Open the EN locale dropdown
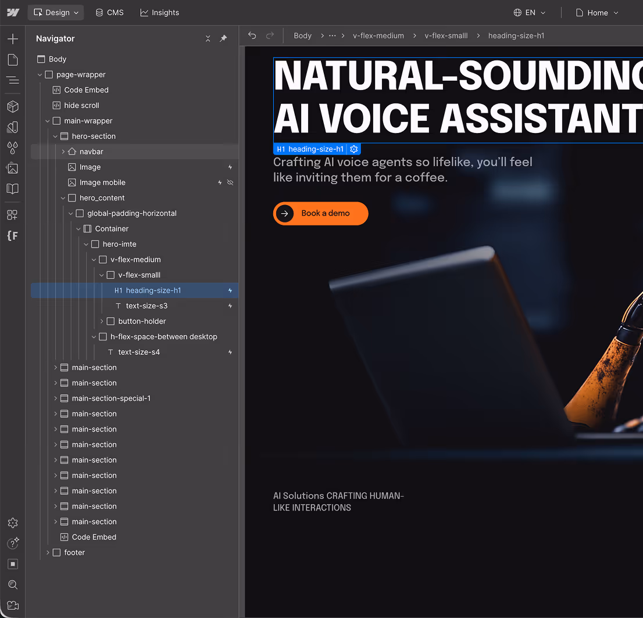 tap(530, 13)
